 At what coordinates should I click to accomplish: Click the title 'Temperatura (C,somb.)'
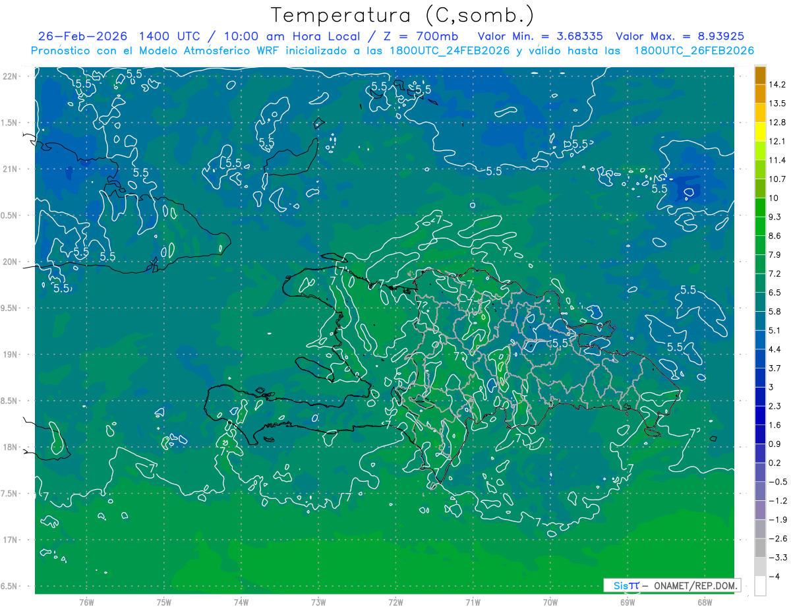tap(403, 15)
